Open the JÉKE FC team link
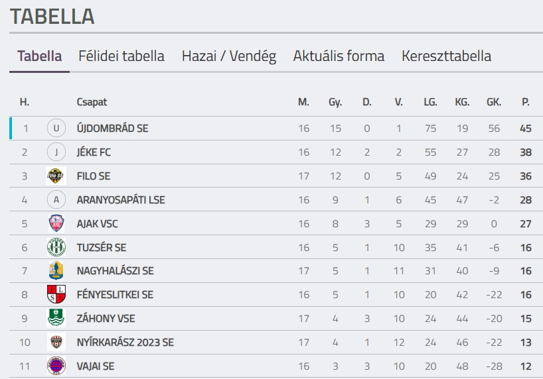The image size is (543, 379). point(94,152)
